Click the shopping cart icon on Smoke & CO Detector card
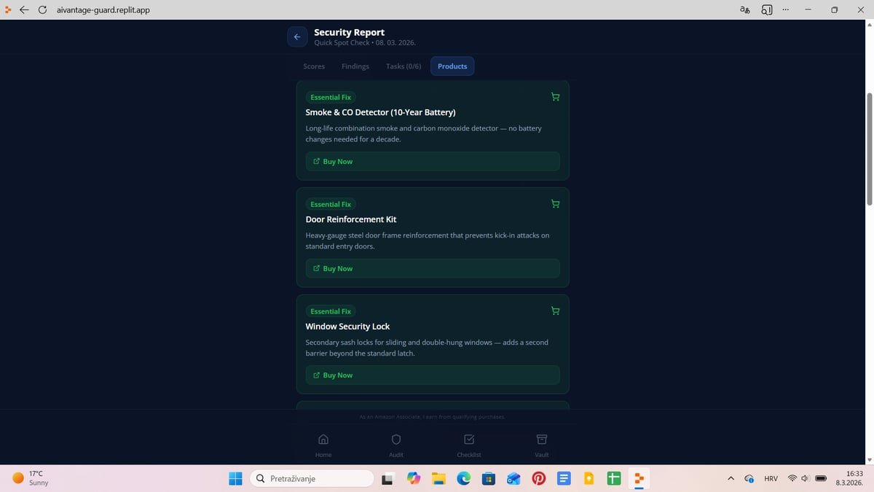 554,96
